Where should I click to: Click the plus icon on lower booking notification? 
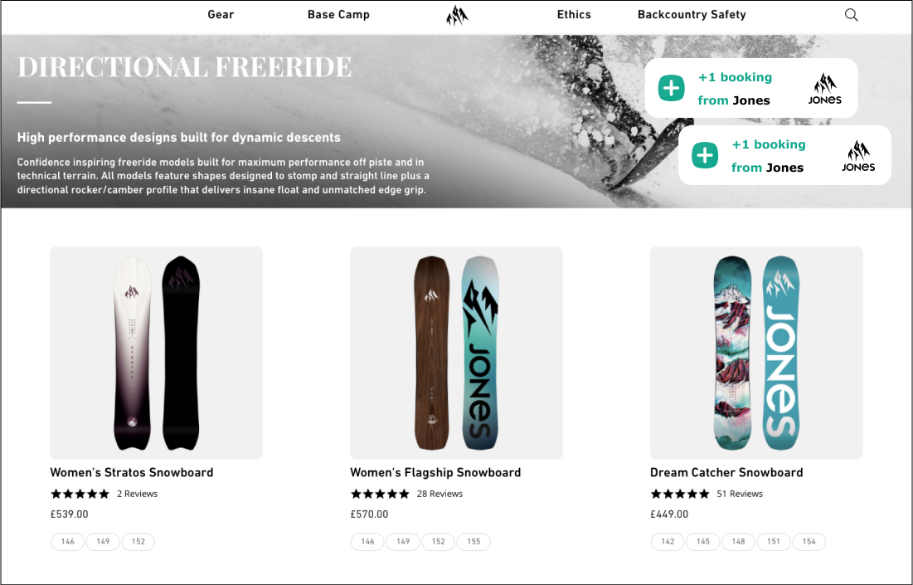[x=705, y=155]
